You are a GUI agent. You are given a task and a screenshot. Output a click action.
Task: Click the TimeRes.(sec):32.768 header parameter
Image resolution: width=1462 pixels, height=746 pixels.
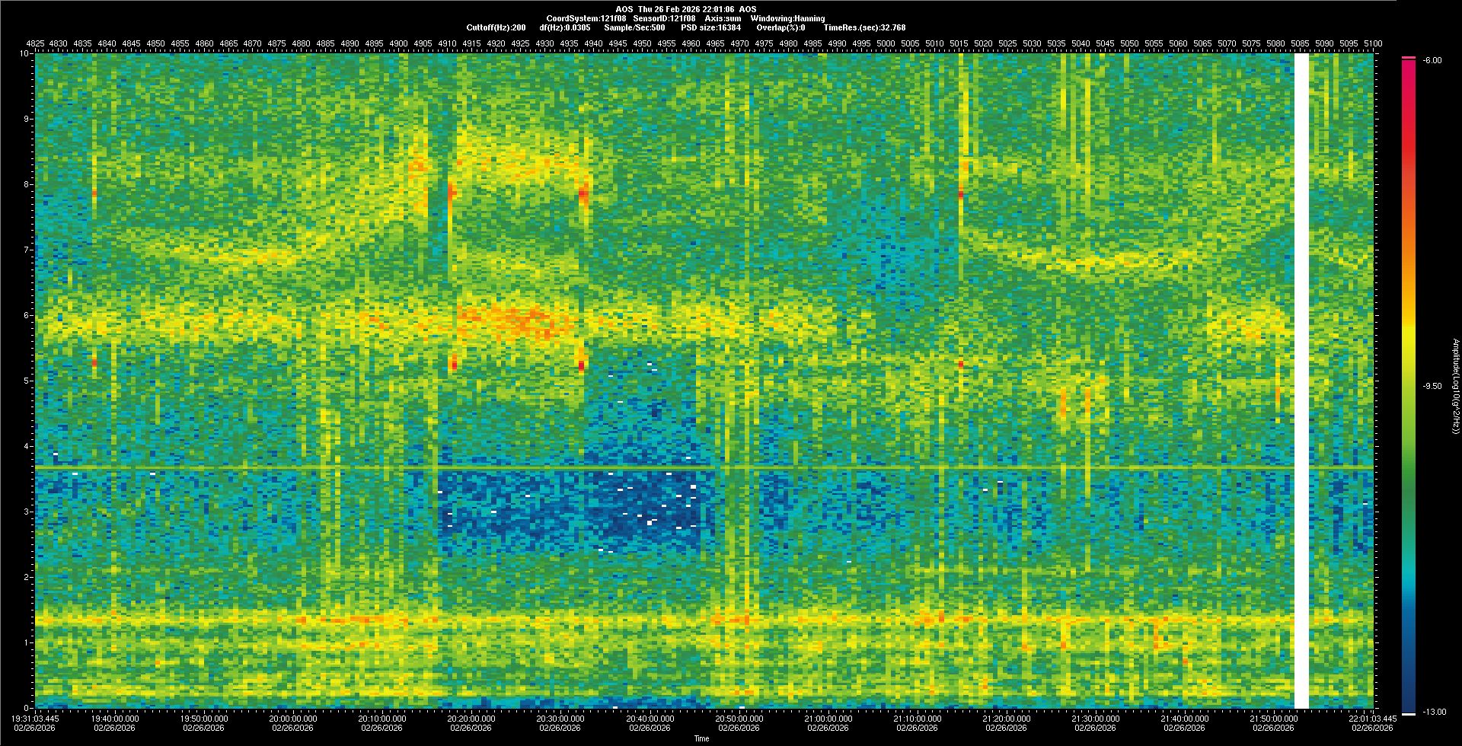pos(864,27)
